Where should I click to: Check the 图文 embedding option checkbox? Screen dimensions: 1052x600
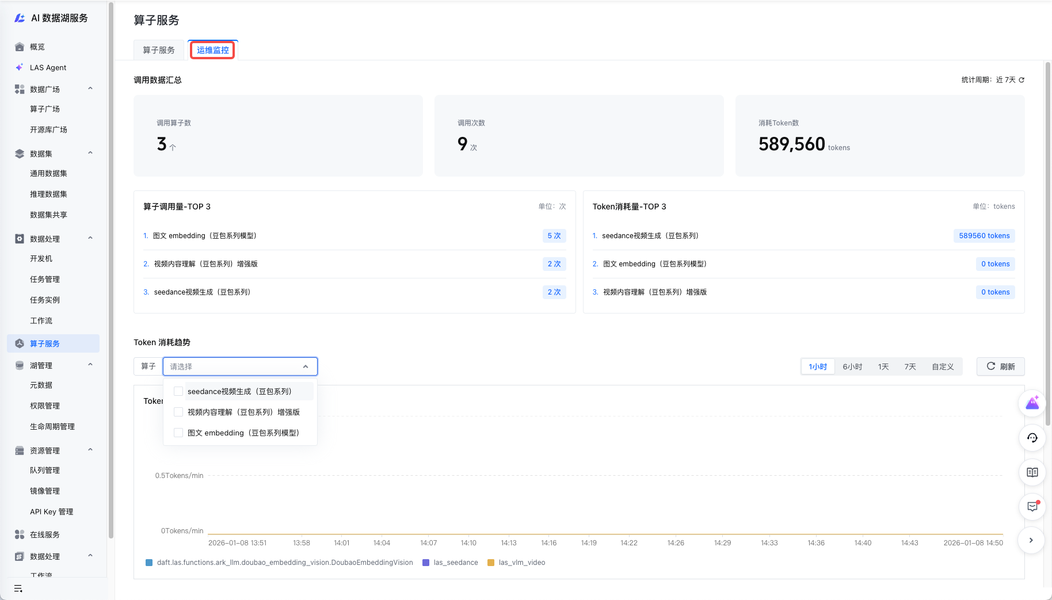click(178, 433)
